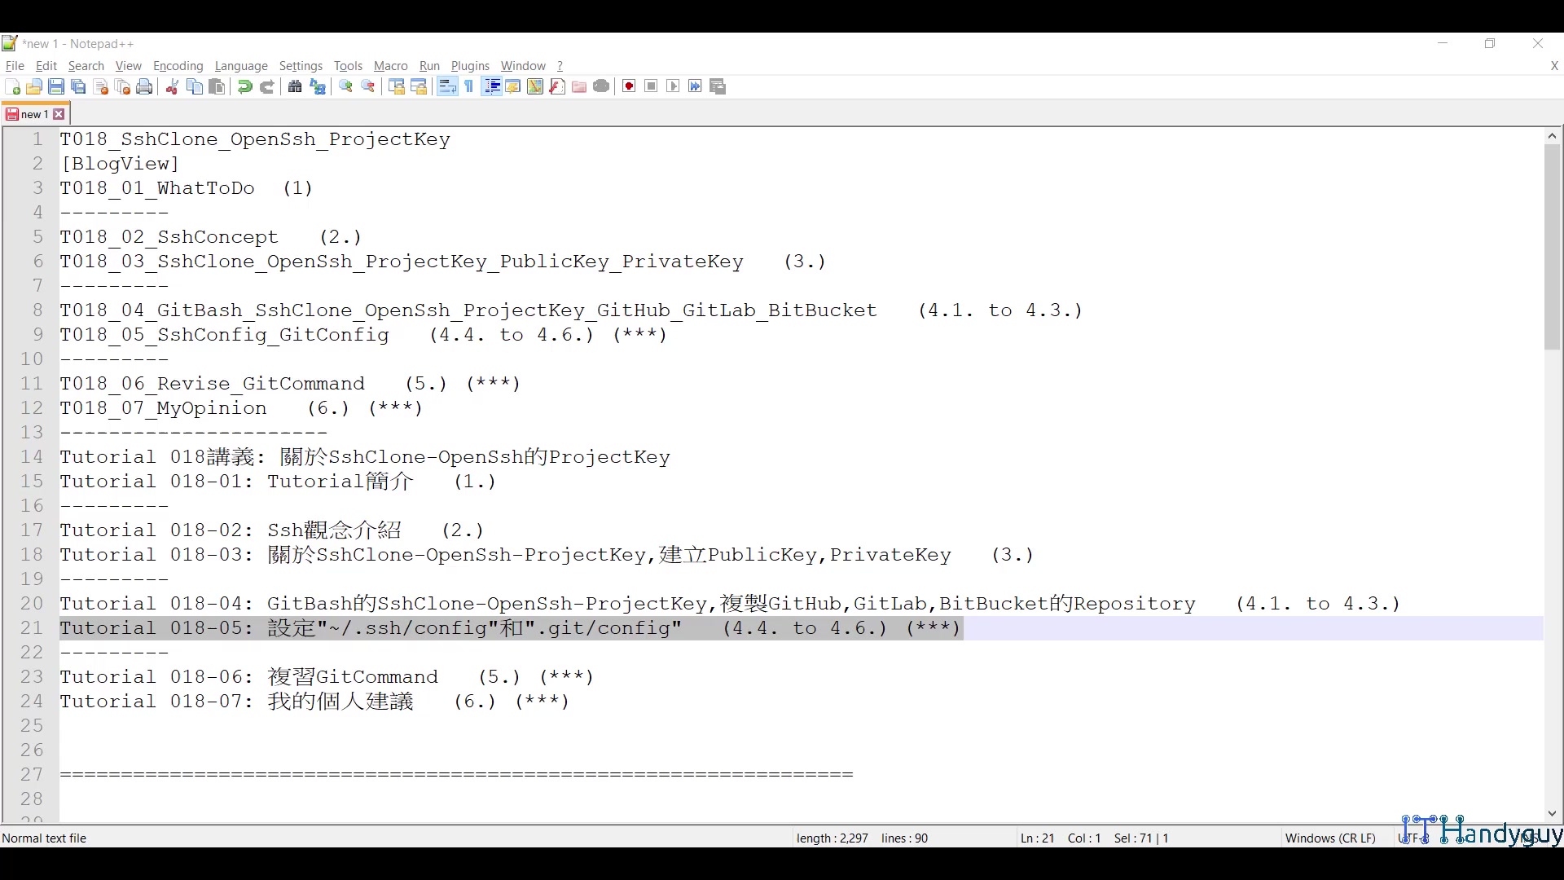Image resolution: width=1564 pixels, height=880 pixels.
Task: Cut selected text using the scissors icon
Action: click(172, 86)
